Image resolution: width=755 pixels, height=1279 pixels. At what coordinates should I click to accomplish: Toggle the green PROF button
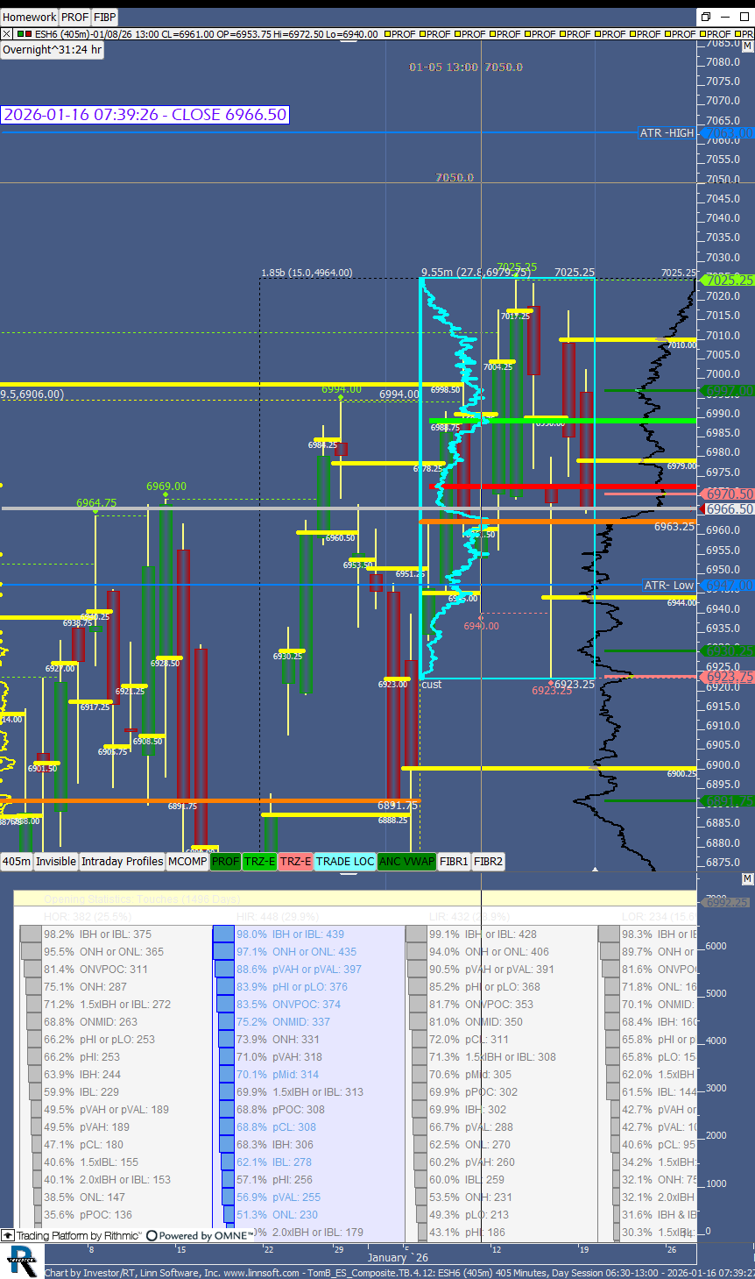pos(225,862)
